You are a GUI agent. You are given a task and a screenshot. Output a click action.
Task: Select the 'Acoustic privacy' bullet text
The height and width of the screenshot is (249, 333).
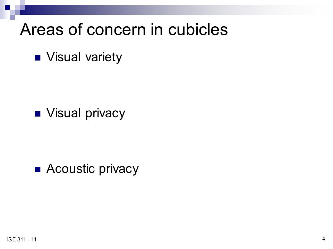(92, 169)
